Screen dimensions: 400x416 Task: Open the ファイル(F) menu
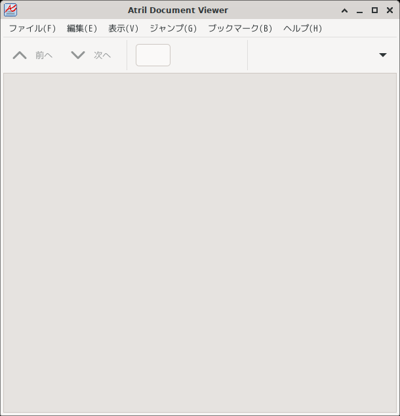(32, 28)
